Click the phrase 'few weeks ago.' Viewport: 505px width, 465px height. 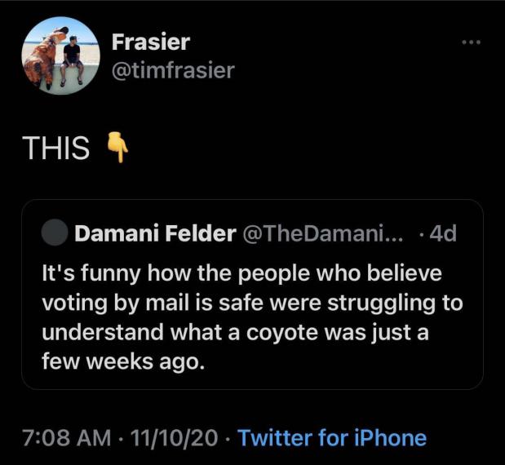click(x=121, y=362)
